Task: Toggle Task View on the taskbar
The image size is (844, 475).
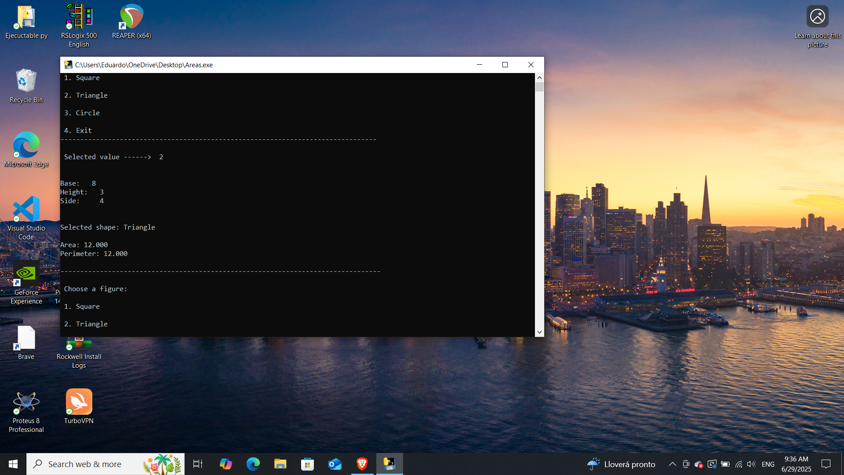Action: (198, 464)
